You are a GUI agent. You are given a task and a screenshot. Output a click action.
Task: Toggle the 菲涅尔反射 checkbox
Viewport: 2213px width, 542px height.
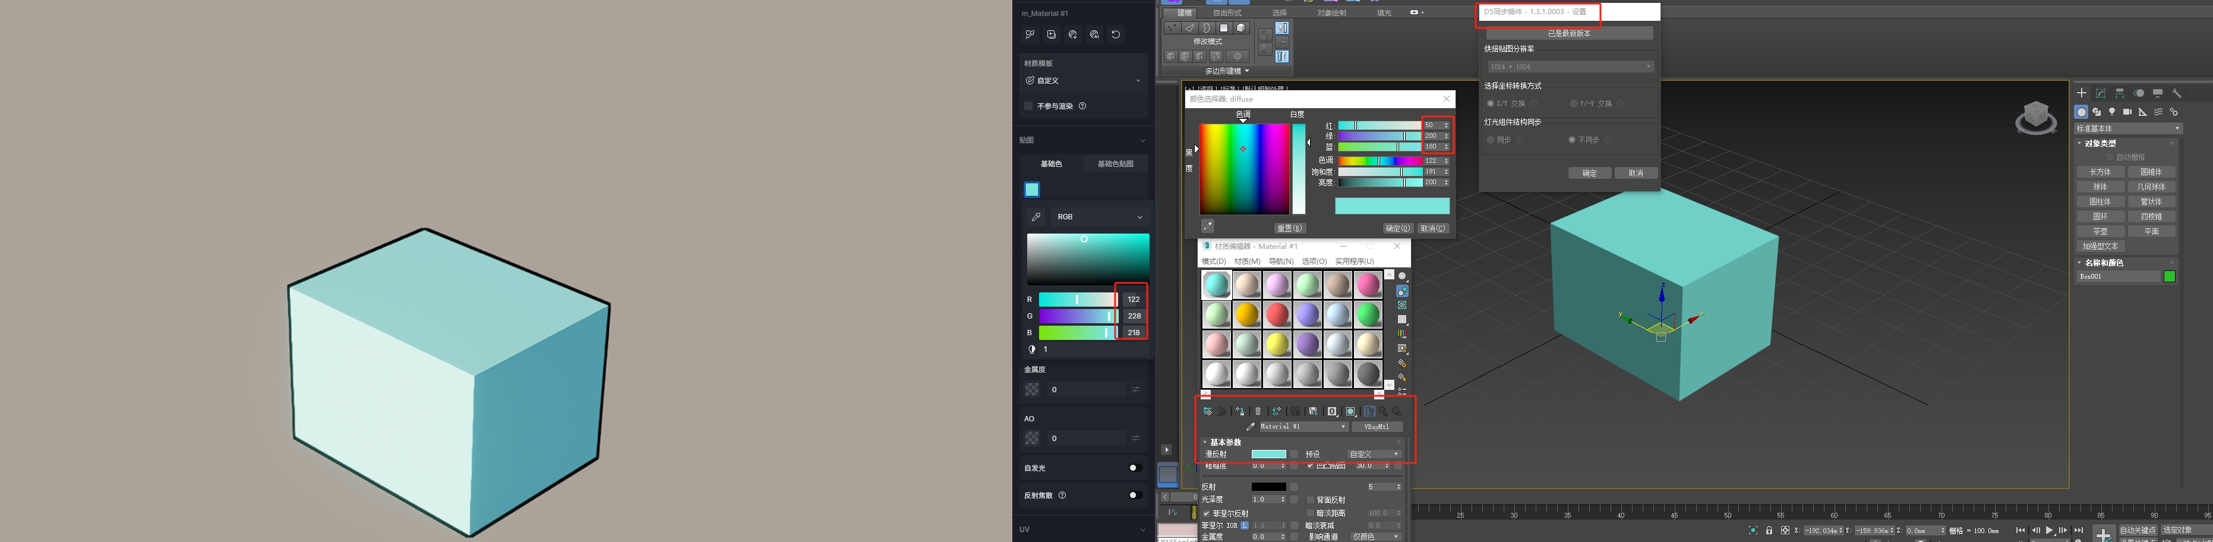pos(1206,513)
